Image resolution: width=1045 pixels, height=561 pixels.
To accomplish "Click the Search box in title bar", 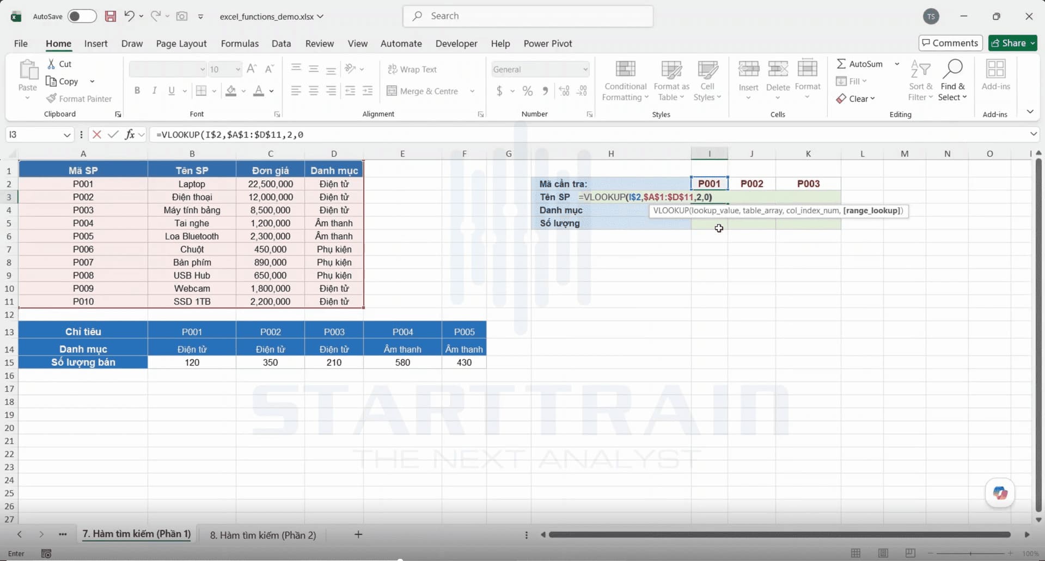I will coord(528,16).
